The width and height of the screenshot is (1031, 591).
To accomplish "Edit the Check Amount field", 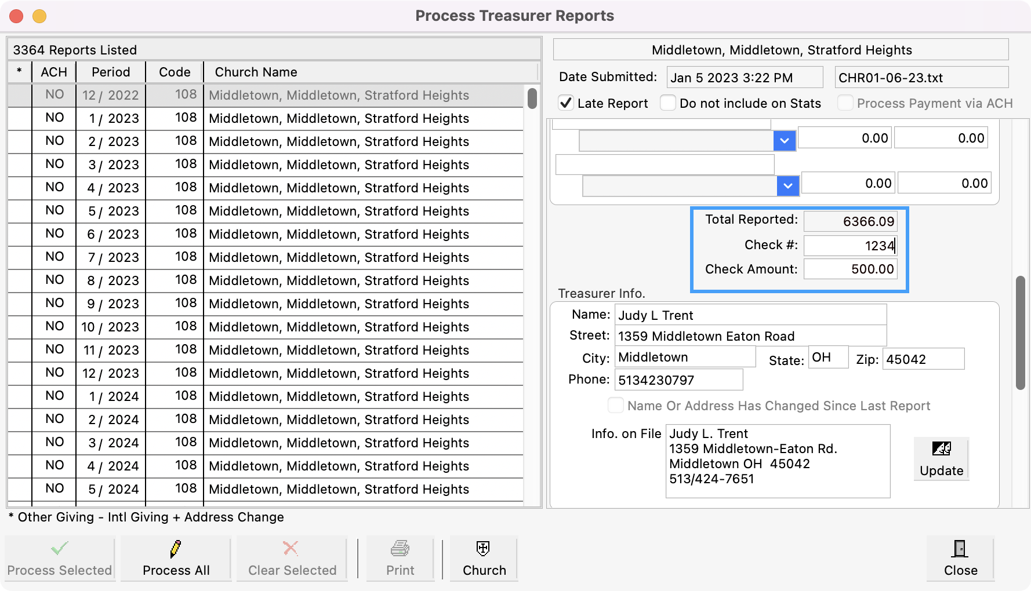I will (x=850, y=269).
